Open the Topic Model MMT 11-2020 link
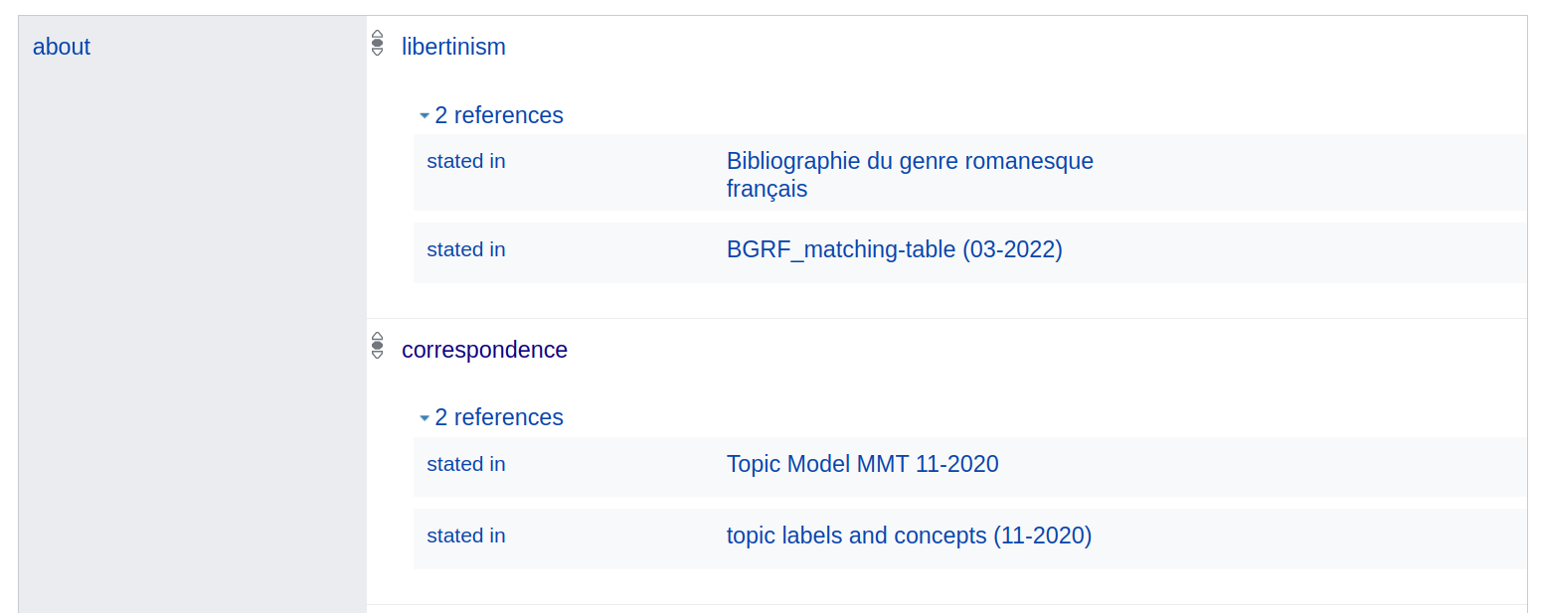 tap(862, 464)
